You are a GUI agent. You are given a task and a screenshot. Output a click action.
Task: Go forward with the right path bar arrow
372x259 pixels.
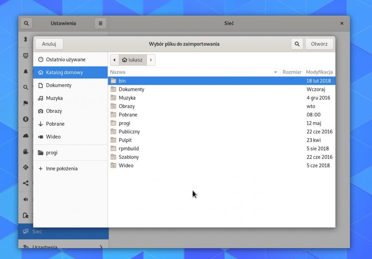pos(151,60)
